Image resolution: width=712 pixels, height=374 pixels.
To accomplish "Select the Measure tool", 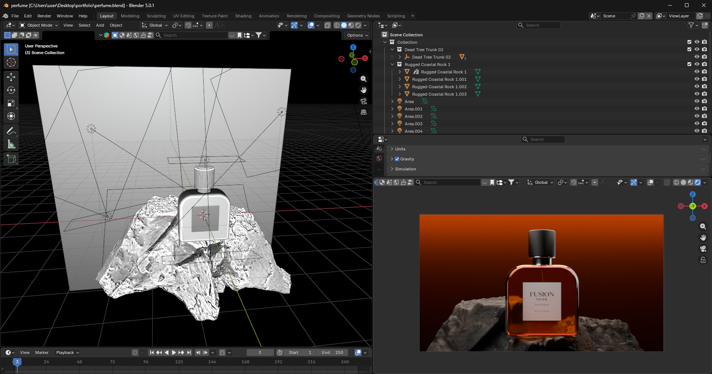I will [x=11, y=144].
